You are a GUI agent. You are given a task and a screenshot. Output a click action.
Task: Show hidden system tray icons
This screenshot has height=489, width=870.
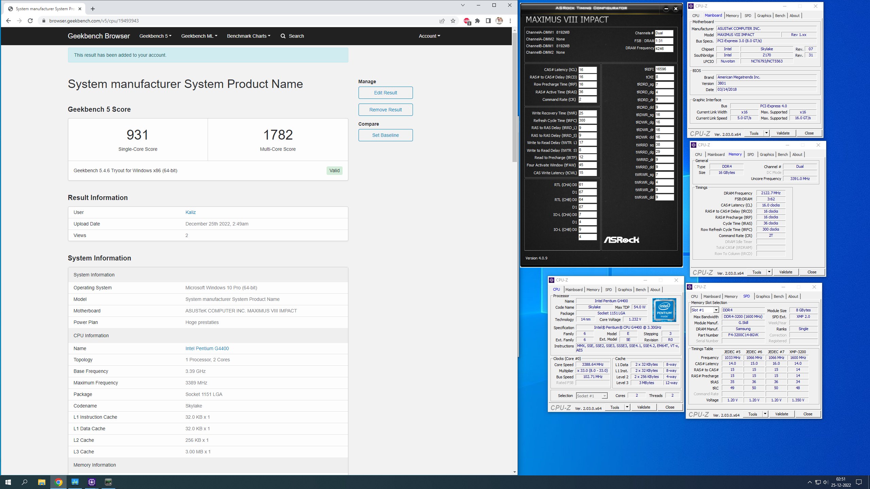(x=810, y=482)
